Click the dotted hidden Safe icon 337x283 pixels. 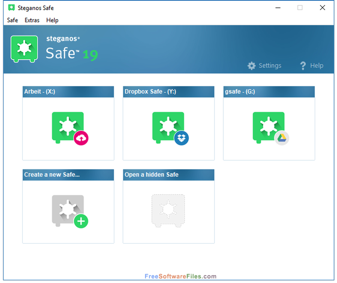click(168, 211)
